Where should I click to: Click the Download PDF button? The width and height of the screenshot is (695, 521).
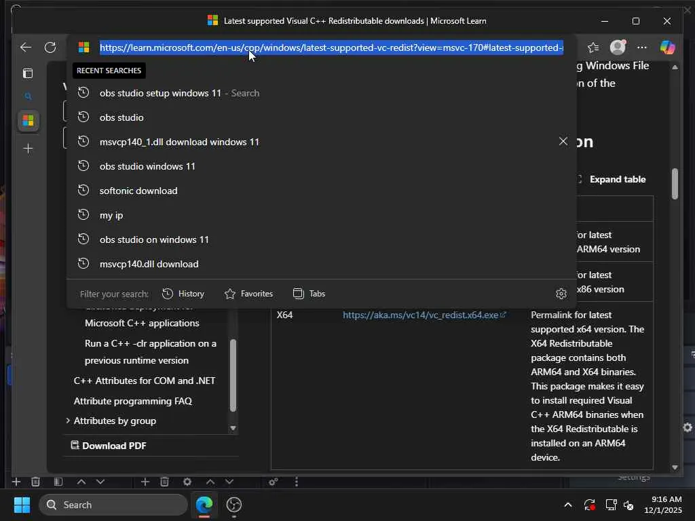109,446
